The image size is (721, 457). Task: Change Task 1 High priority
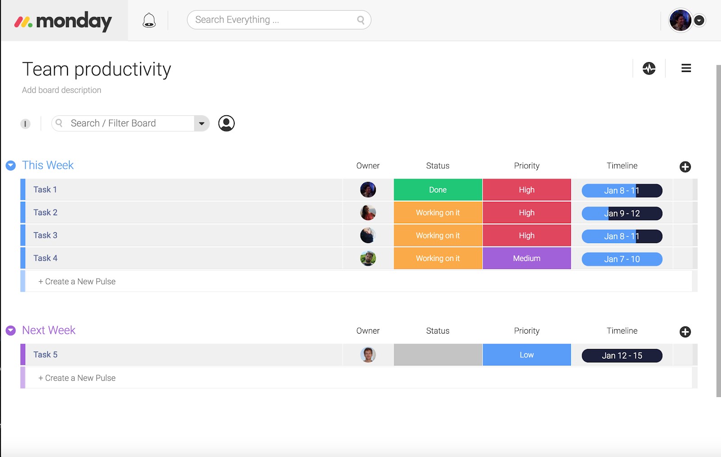click(x=527, y=190)
